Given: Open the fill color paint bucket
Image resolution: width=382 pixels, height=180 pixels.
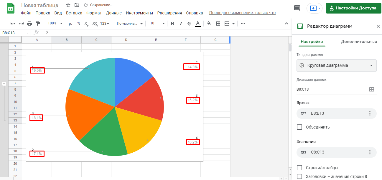Looking at the screenshot, I should (209, 24).
